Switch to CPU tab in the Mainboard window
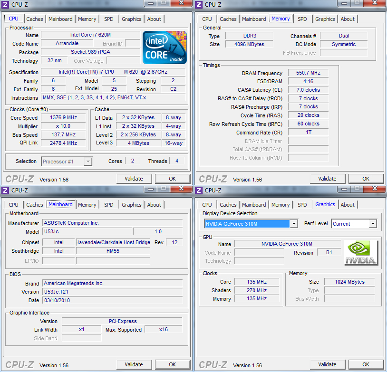 (x=13, y=205)
